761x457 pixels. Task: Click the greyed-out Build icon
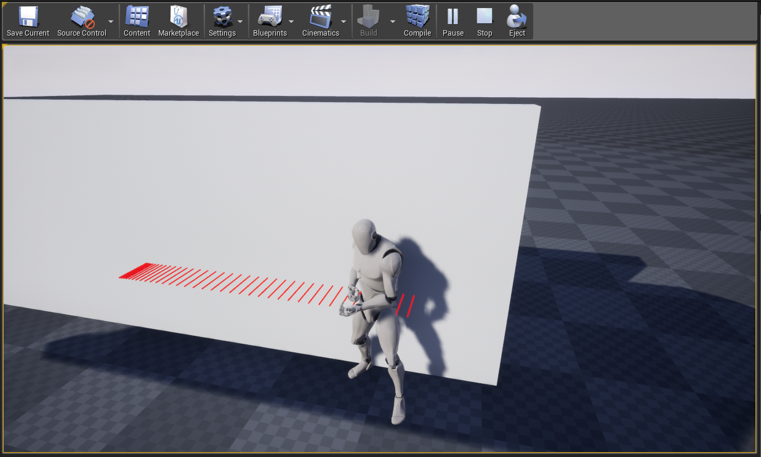[x=368, y=17]
